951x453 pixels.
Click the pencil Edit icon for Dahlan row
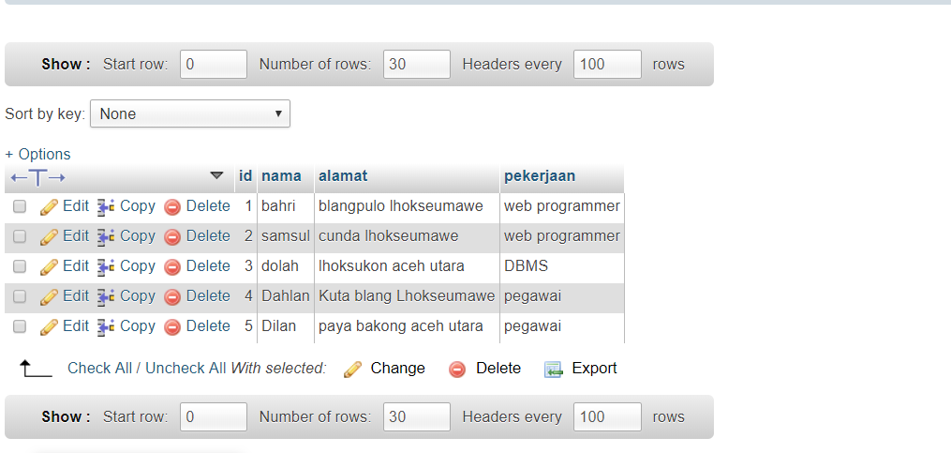(x=49, y=296)
